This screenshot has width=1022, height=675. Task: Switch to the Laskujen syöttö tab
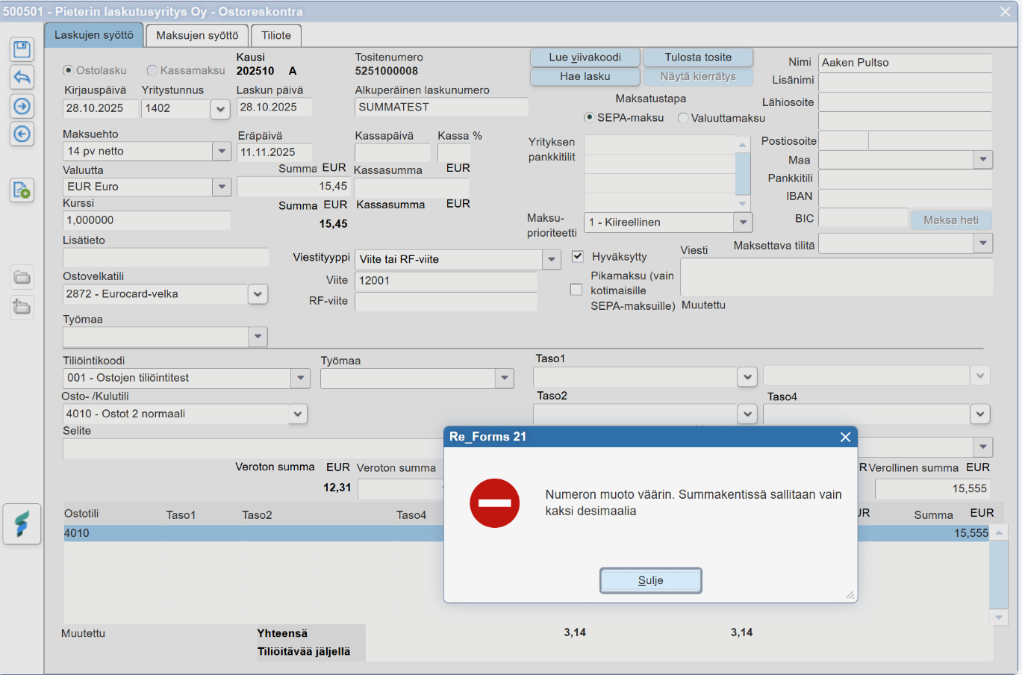[x=94, y=35]
